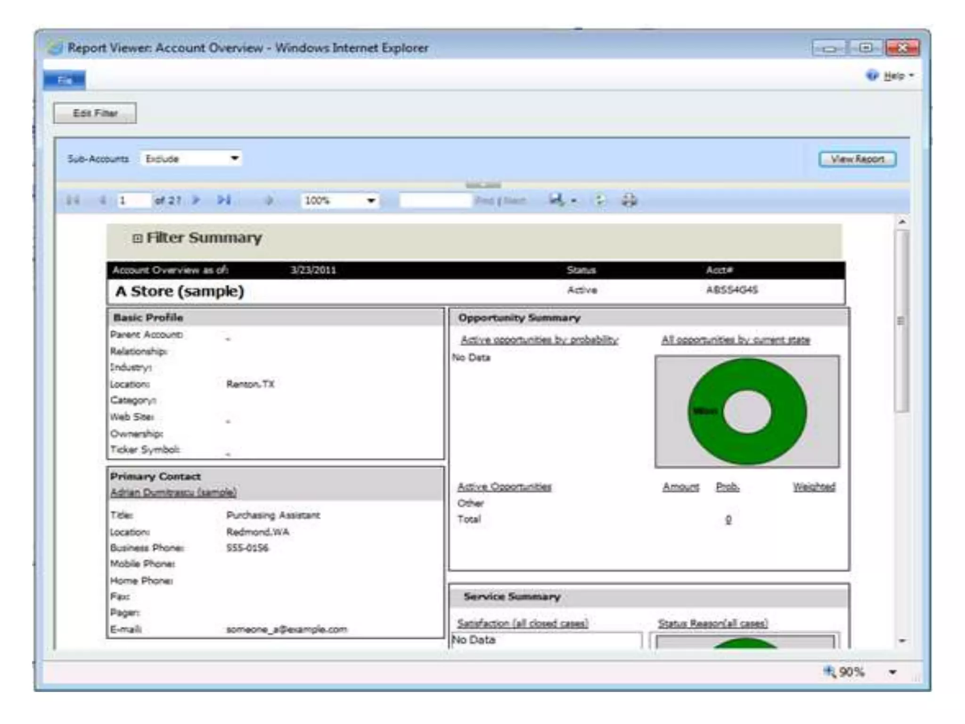
Task: Click the browser zoom 90% magnifier icon
Action: [x=829, y=671]
